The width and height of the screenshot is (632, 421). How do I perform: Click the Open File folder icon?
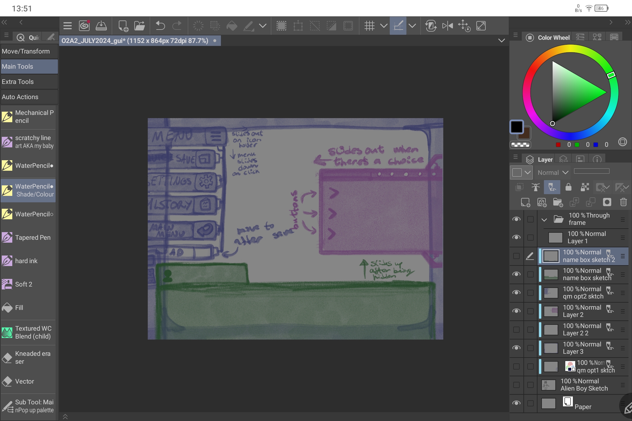pyautogui.click(x=140, y=26)
